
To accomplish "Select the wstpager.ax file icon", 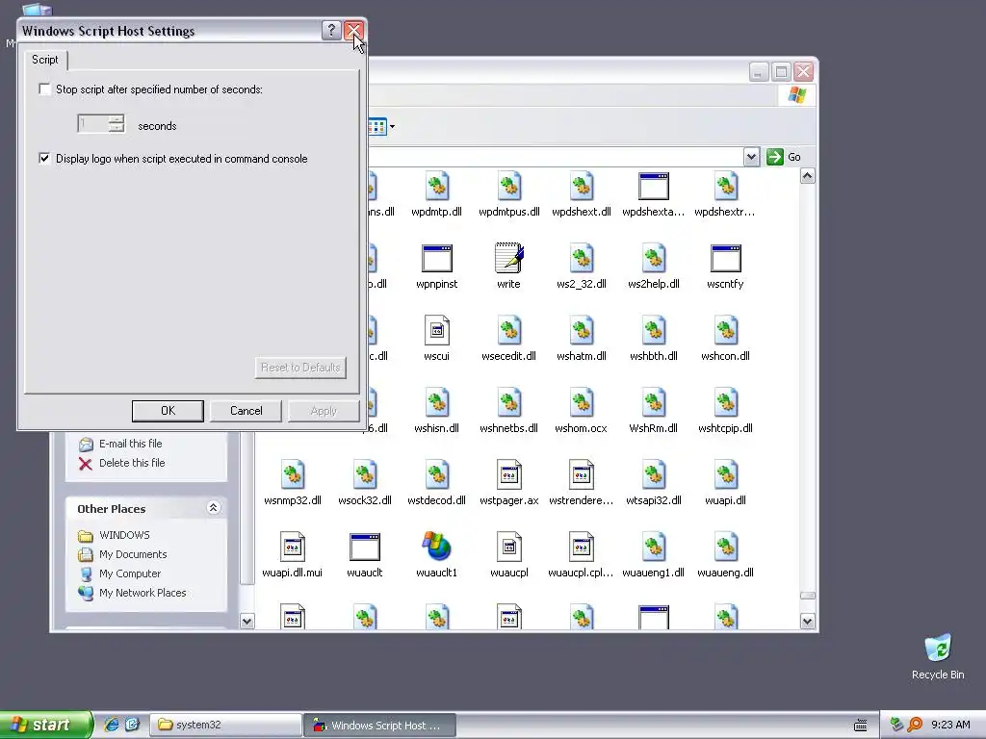I will [x=508, y=475].
